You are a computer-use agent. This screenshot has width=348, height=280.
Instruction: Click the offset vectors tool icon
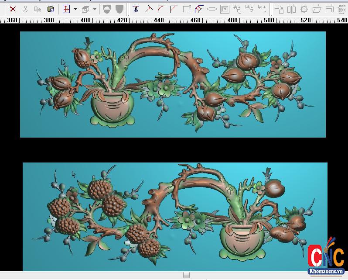199,9
